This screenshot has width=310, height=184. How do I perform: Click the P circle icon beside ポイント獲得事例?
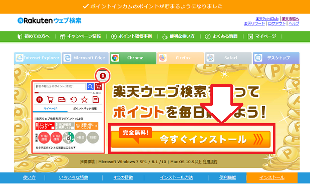coord(114,36)
